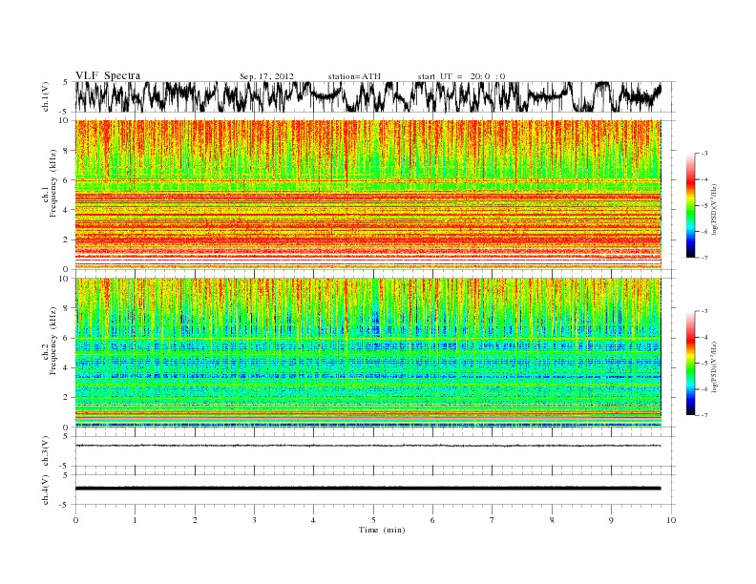
Task: Click the "10" tick on the Time axis
Action: point(671,520)
